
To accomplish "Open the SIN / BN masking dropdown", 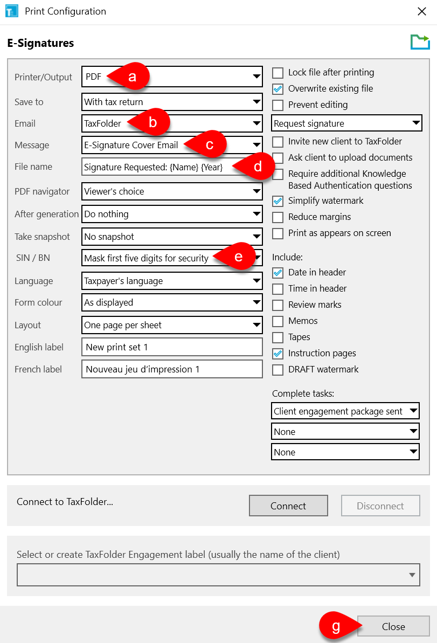I will tap(172, 258).
